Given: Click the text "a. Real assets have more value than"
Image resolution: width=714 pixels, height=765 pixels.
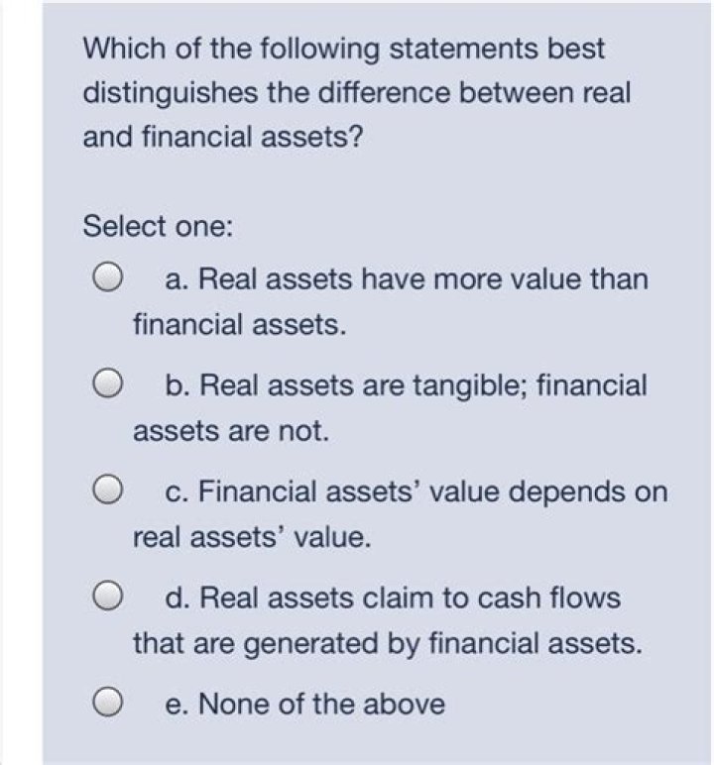Looking at the screenshot, I should click(406, 279).
